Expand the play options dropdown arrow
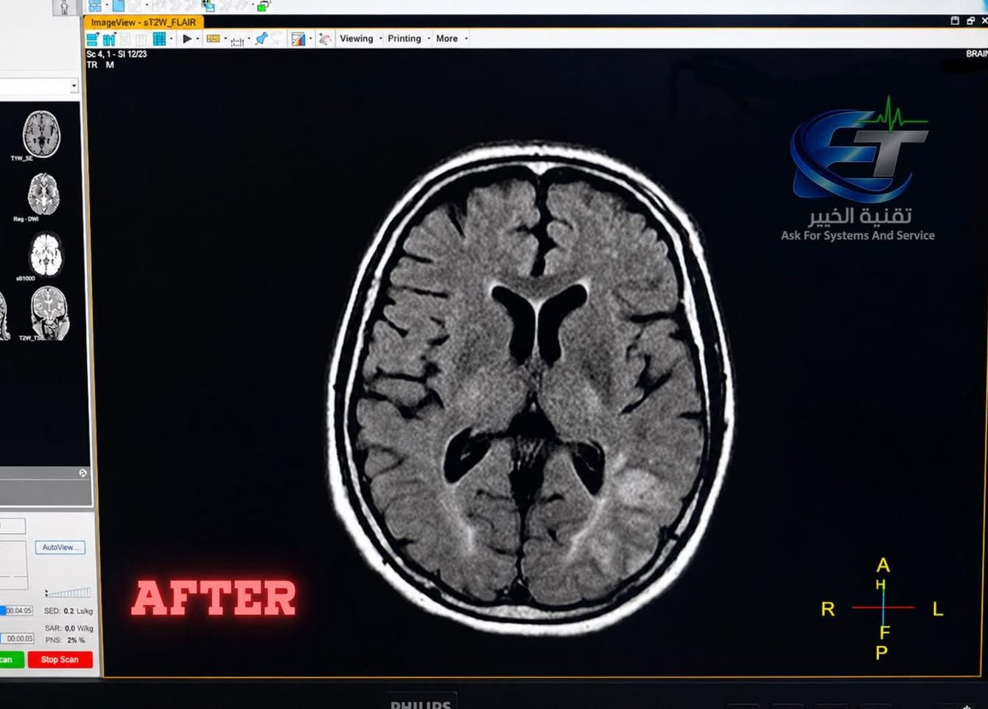 pyautogui.click(x=198, y=38)
